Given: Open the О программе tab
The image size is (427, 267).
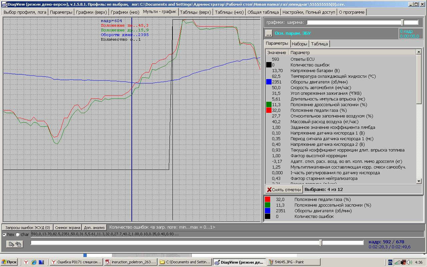Looking at the screenshot, I should pos(352,12).
